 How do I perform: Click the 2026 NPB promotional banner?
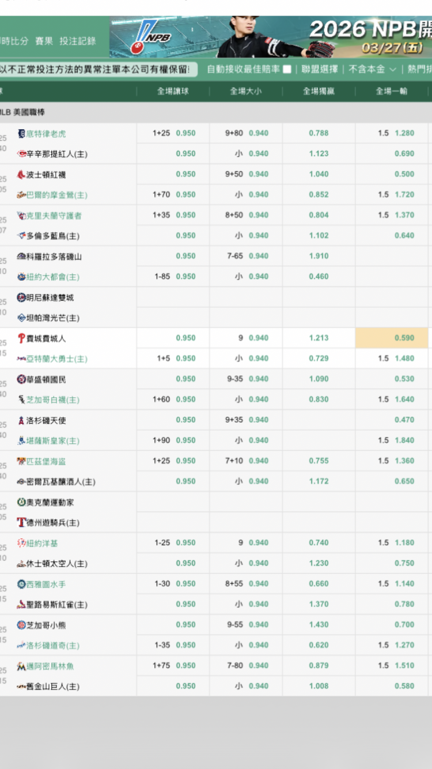pos(271,37)
